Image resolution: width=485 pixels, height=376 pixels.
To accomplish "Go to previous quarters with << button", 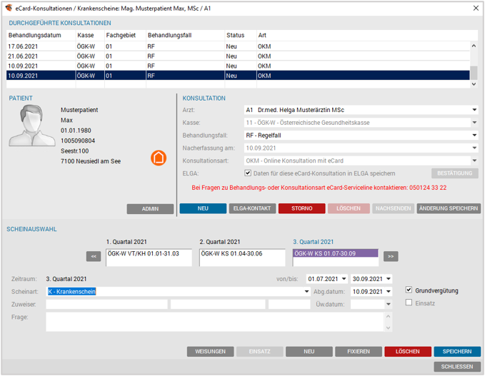I will 94,256.
